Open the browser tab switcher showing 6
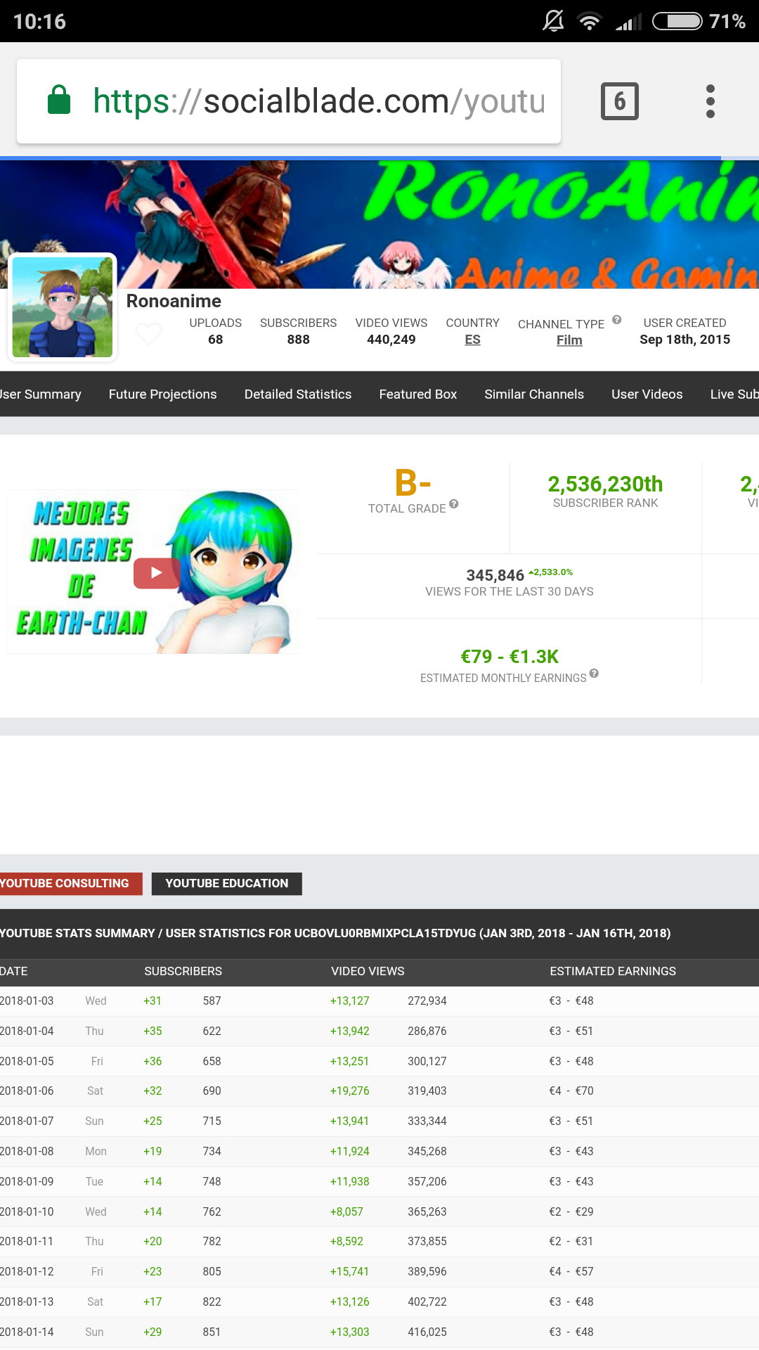The height and width of the screenshot is (1350, 759). pyautogui.click(x=619, y=101)
